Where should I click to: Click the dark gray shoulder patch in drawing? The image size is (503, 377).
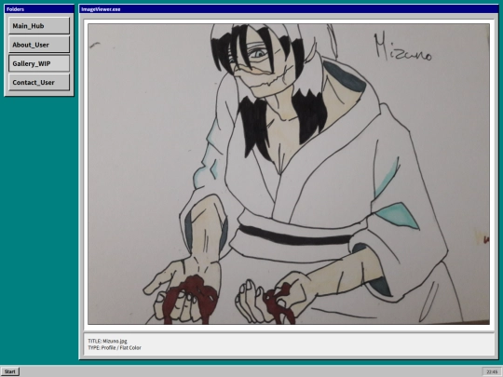tap(346, 76)
